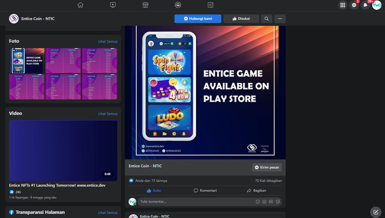Screen dimensions: 385x218
Task: Open next post author Entice Coin - NTIC
Action: [155, 216]
